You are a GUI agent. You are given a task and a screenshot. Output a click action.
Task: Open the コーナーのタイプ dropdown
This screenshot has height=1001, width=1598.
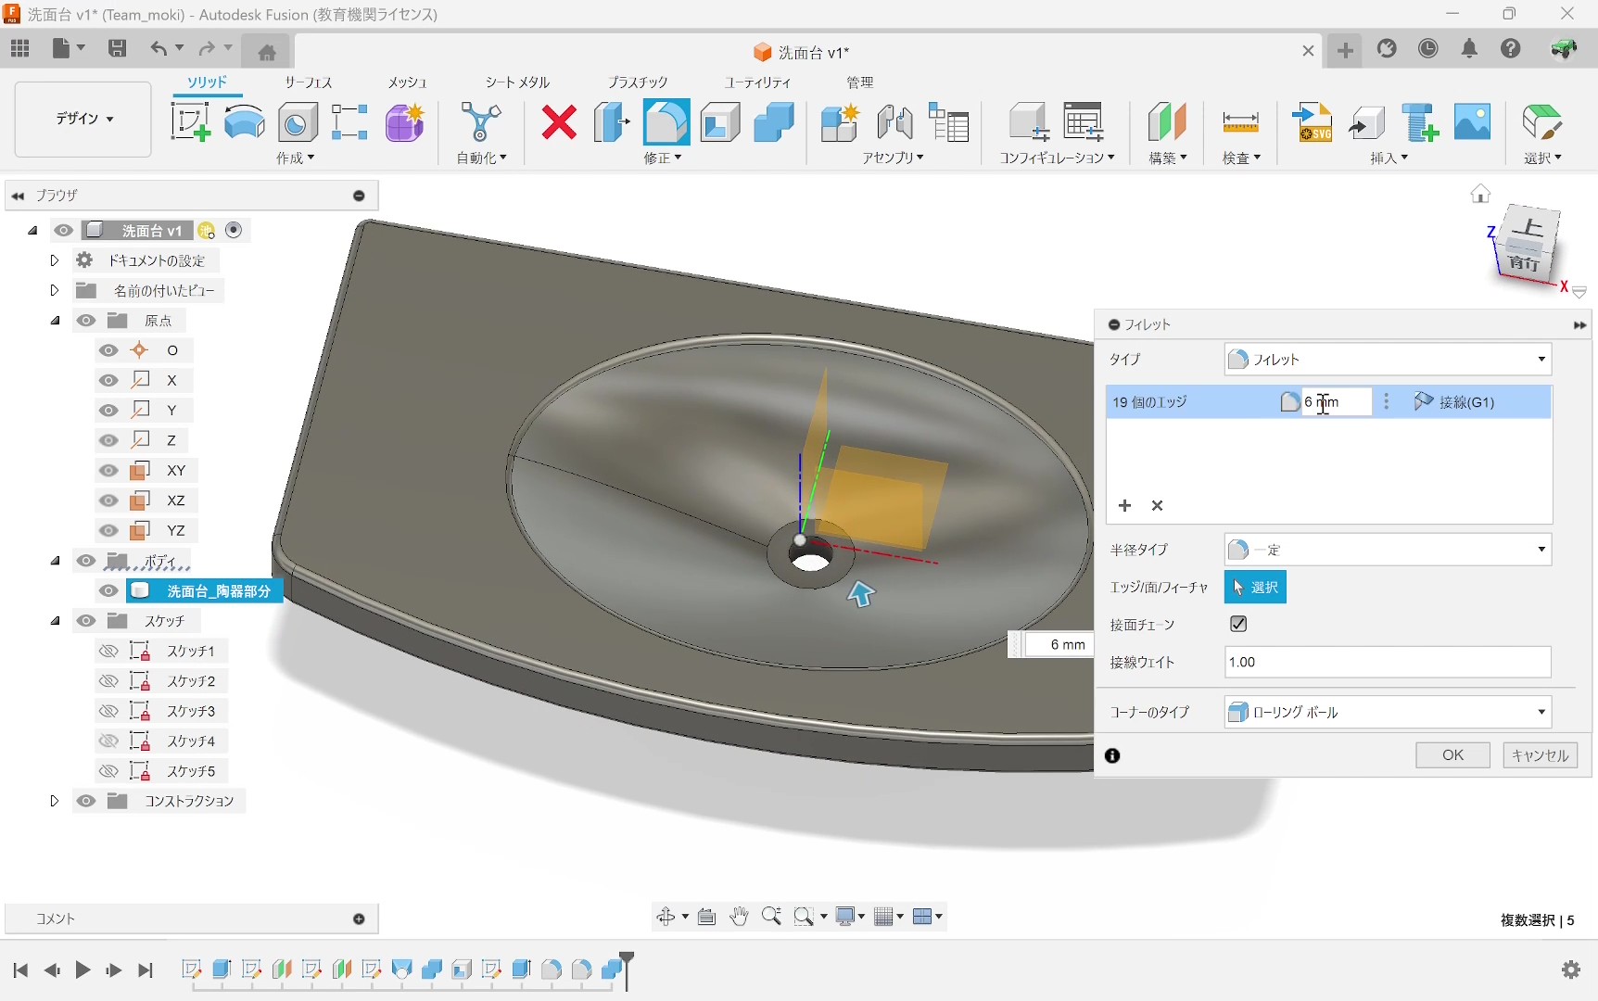[1388, 712]
